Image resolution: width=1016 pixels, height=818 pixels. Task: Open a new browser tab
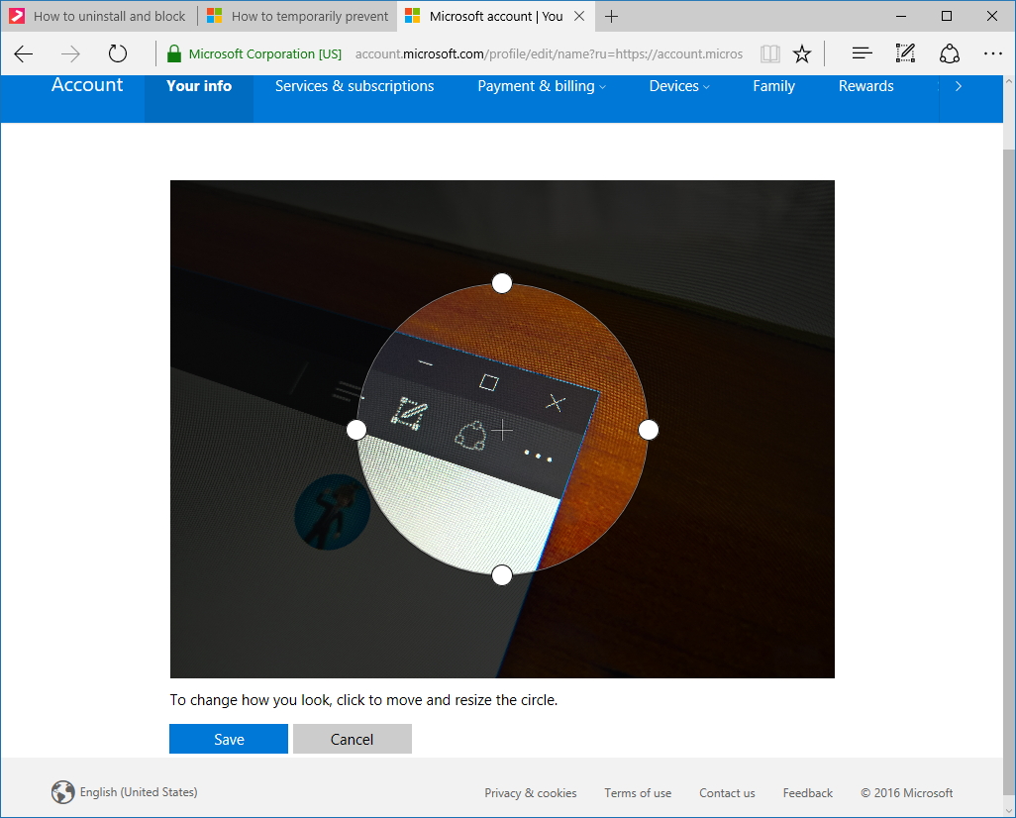point(612,16)
